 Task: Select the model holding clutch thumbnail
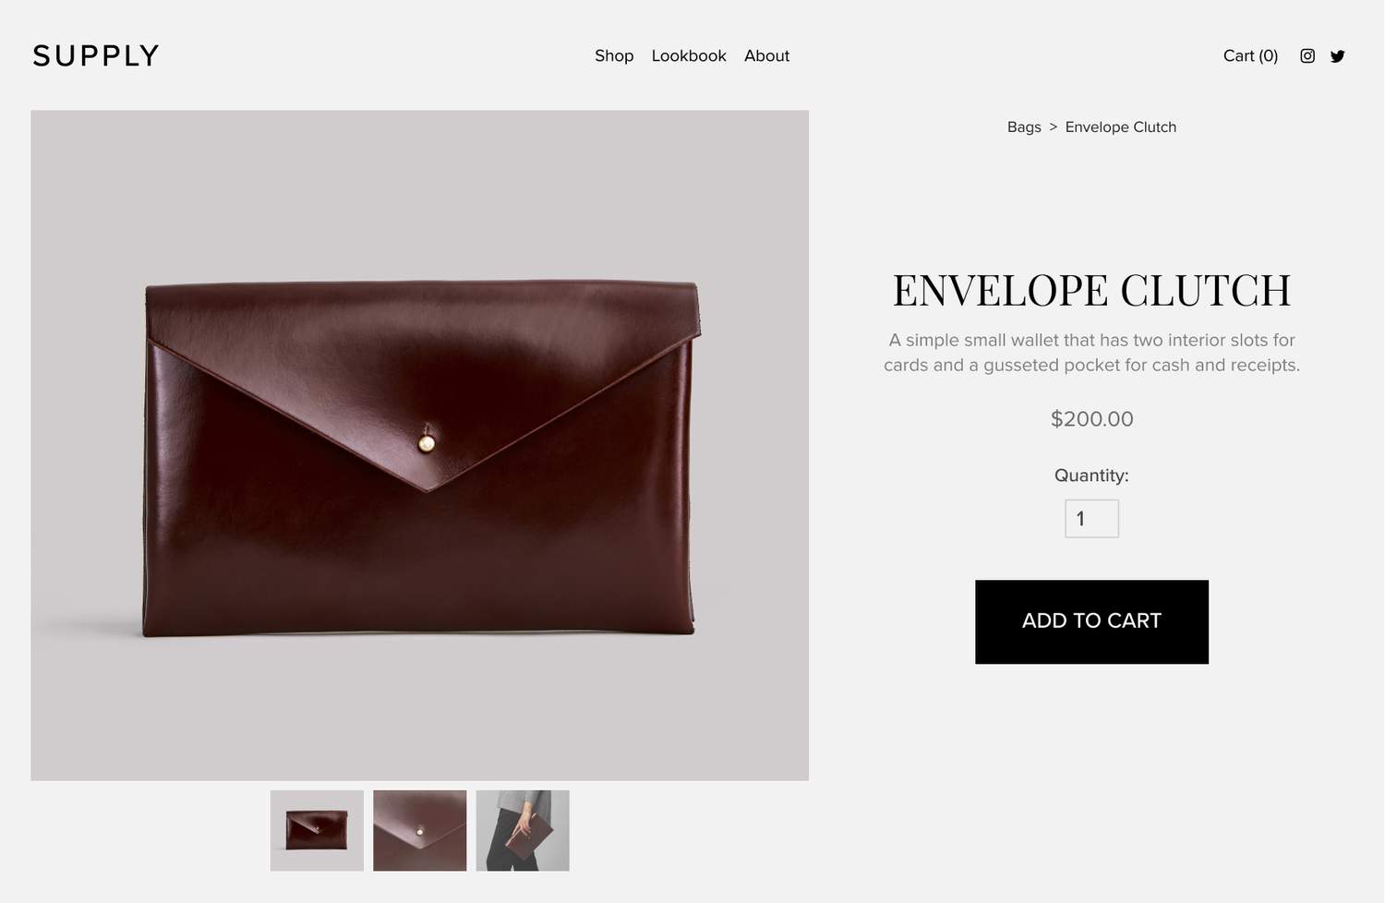523,831
